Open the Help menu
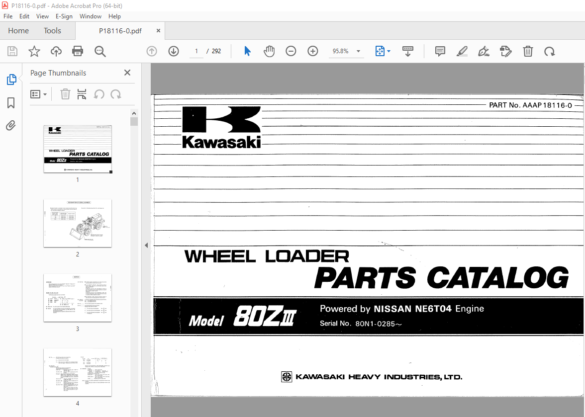 coord(114,16)
